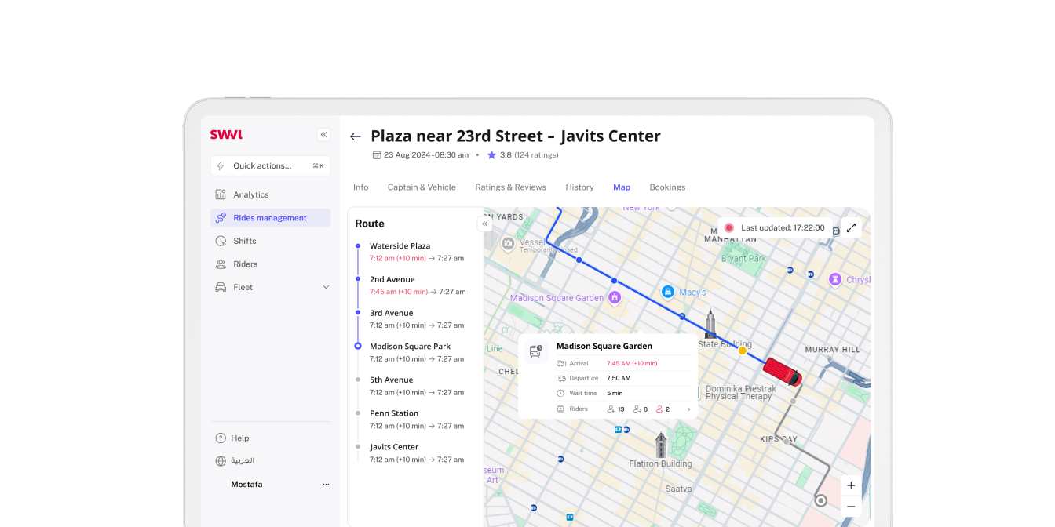Click Departure time 7:50 AM

point(619,378)
